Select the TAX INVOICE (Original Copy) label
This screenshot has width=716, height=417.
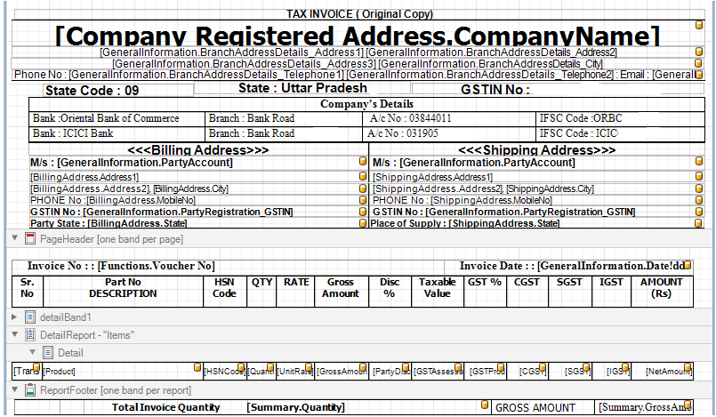pyautogui.click(x=359, y=14)
